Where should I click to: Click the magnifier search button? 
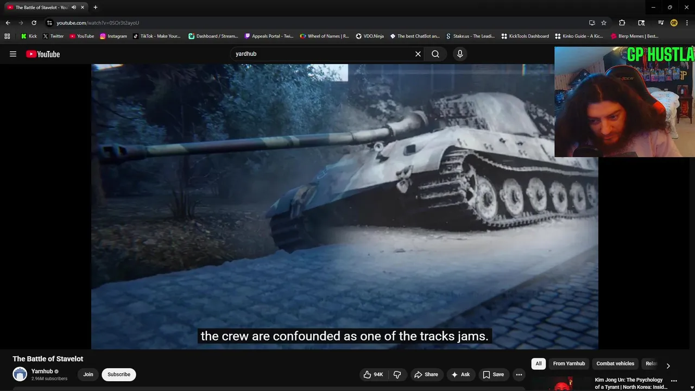(435, 54)
